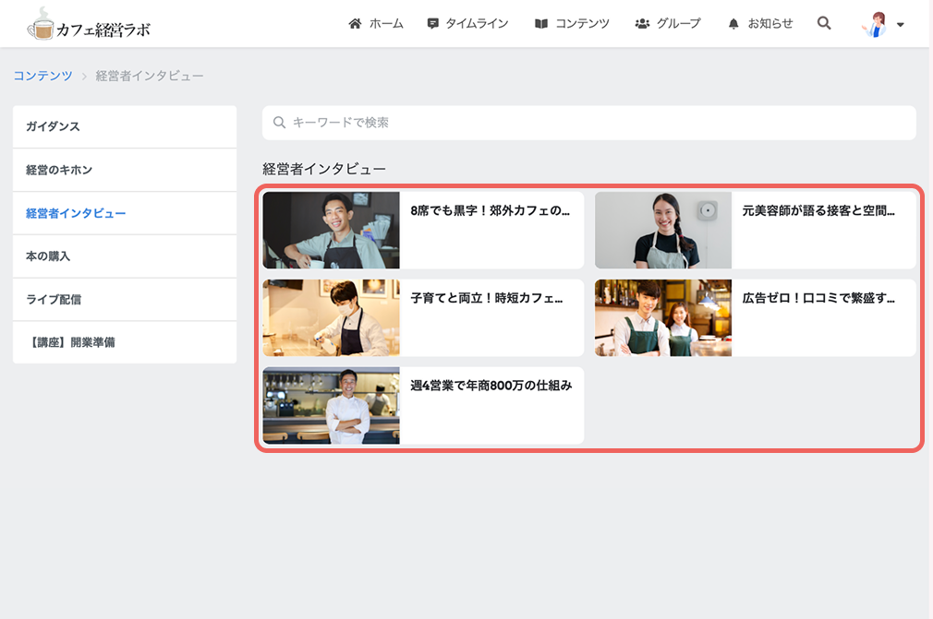Open search via the header magnifier icon
The width and height of the screenshot is (933, 619).
point(824,23)
